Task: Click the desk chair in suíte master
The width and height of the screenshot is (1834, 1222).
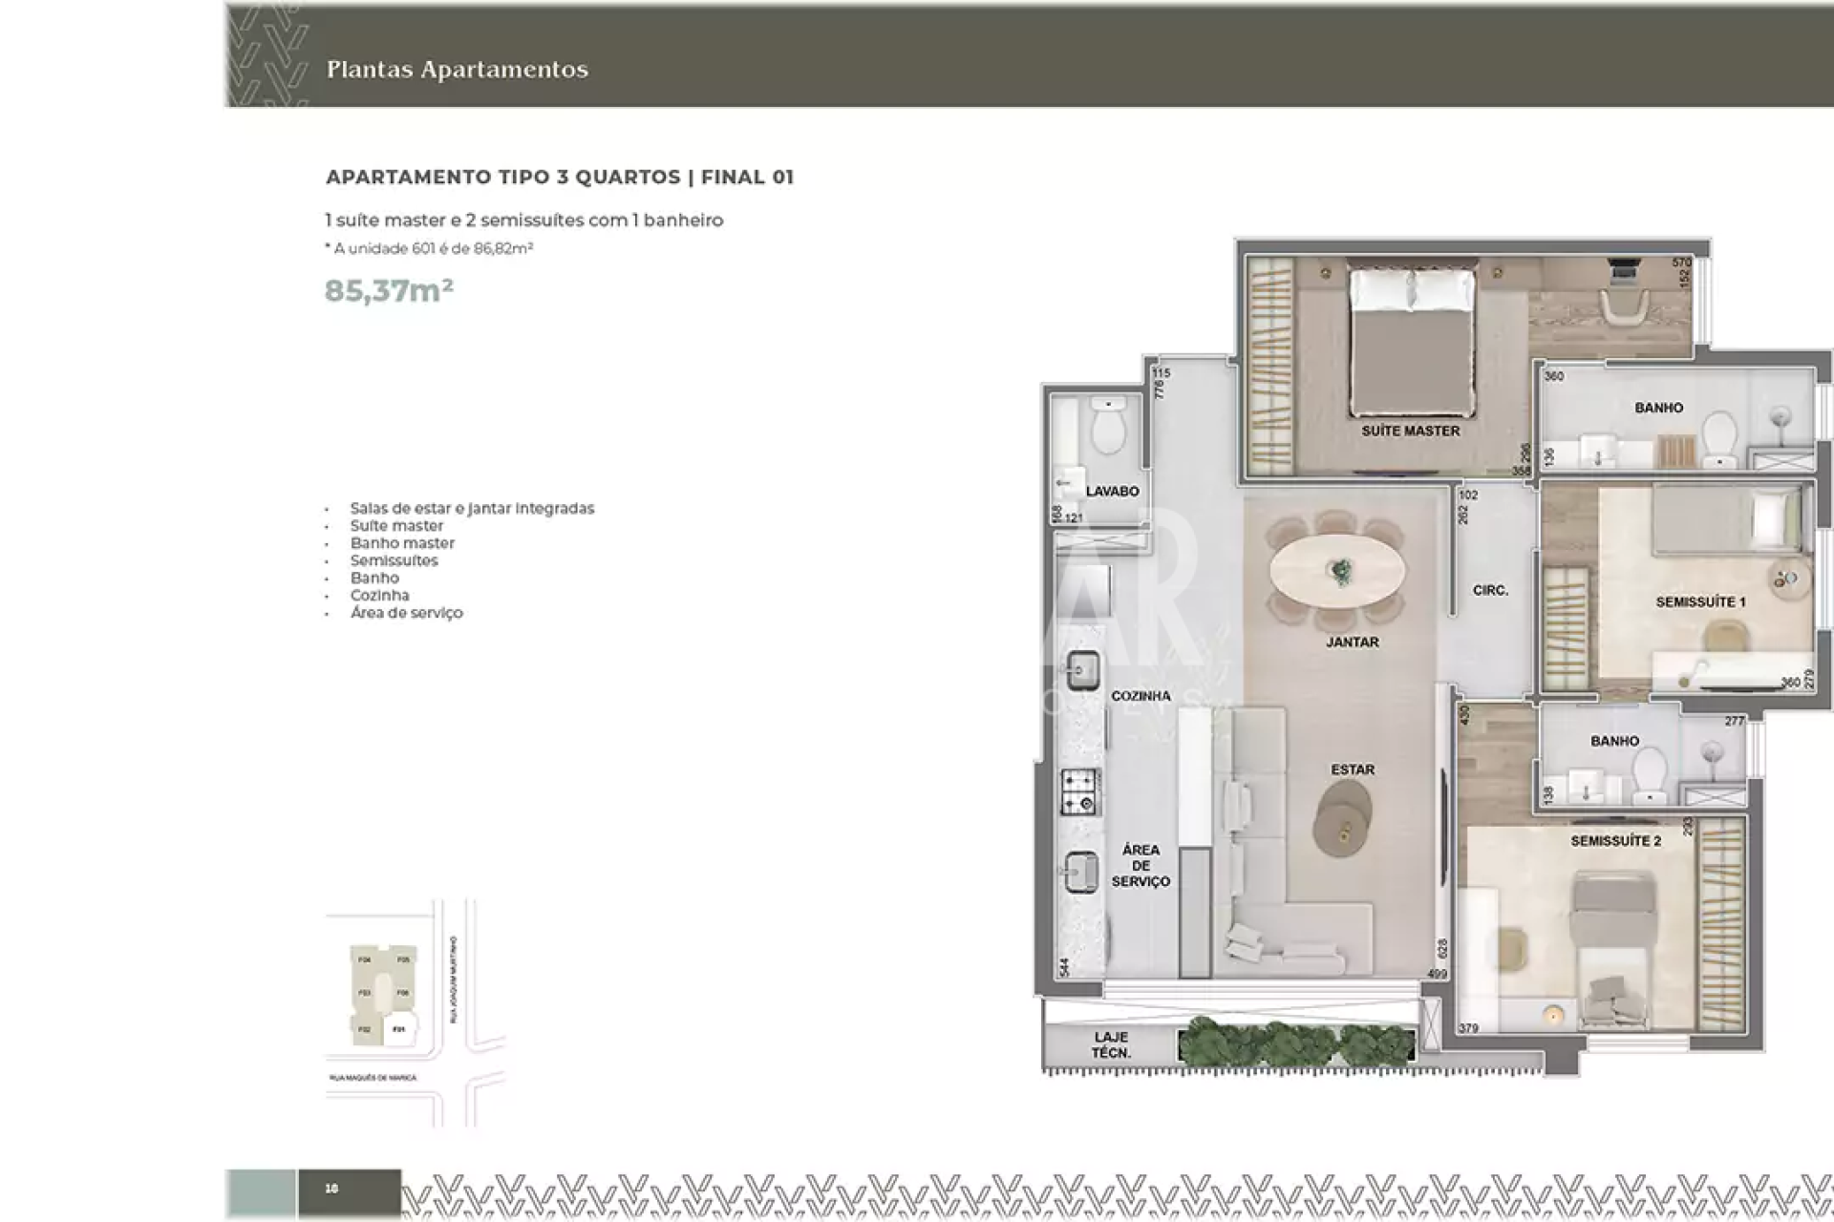Action: pos(1623,308)
